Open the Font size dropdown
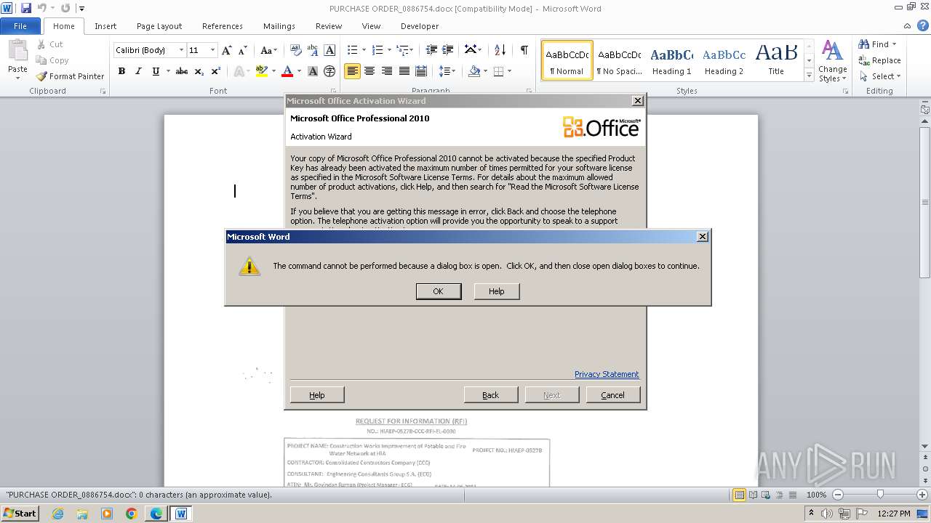The width and height of the screenshot is (931, 523). pyautogui.click(x=212, y=50)
